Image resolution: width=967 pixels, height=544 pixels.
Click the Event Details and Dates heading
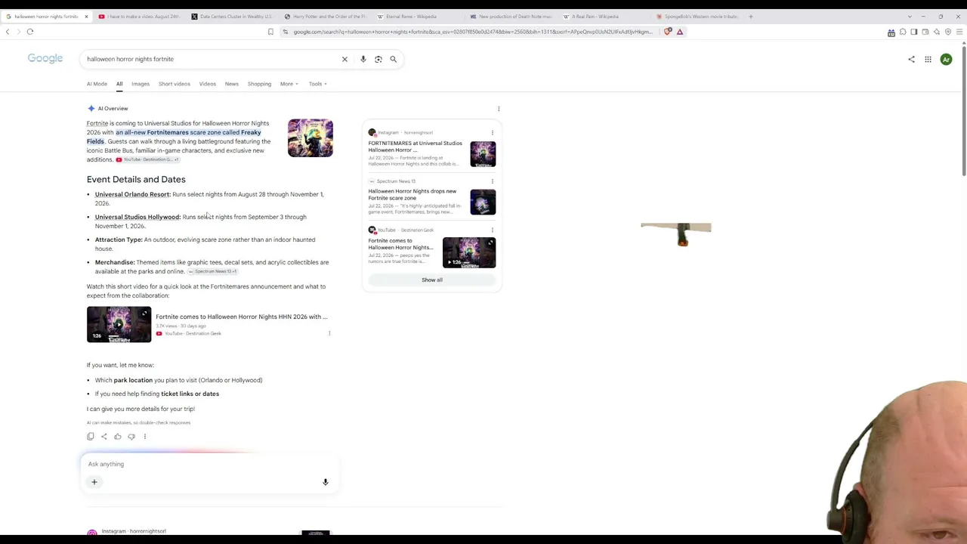pyautogui.click(x=136, y=179)
